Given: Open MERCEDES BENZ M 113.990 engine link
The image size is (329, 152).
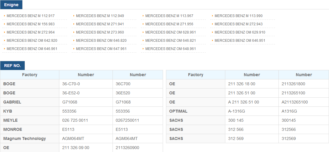Looking at the screenshot, I should 239,16.
